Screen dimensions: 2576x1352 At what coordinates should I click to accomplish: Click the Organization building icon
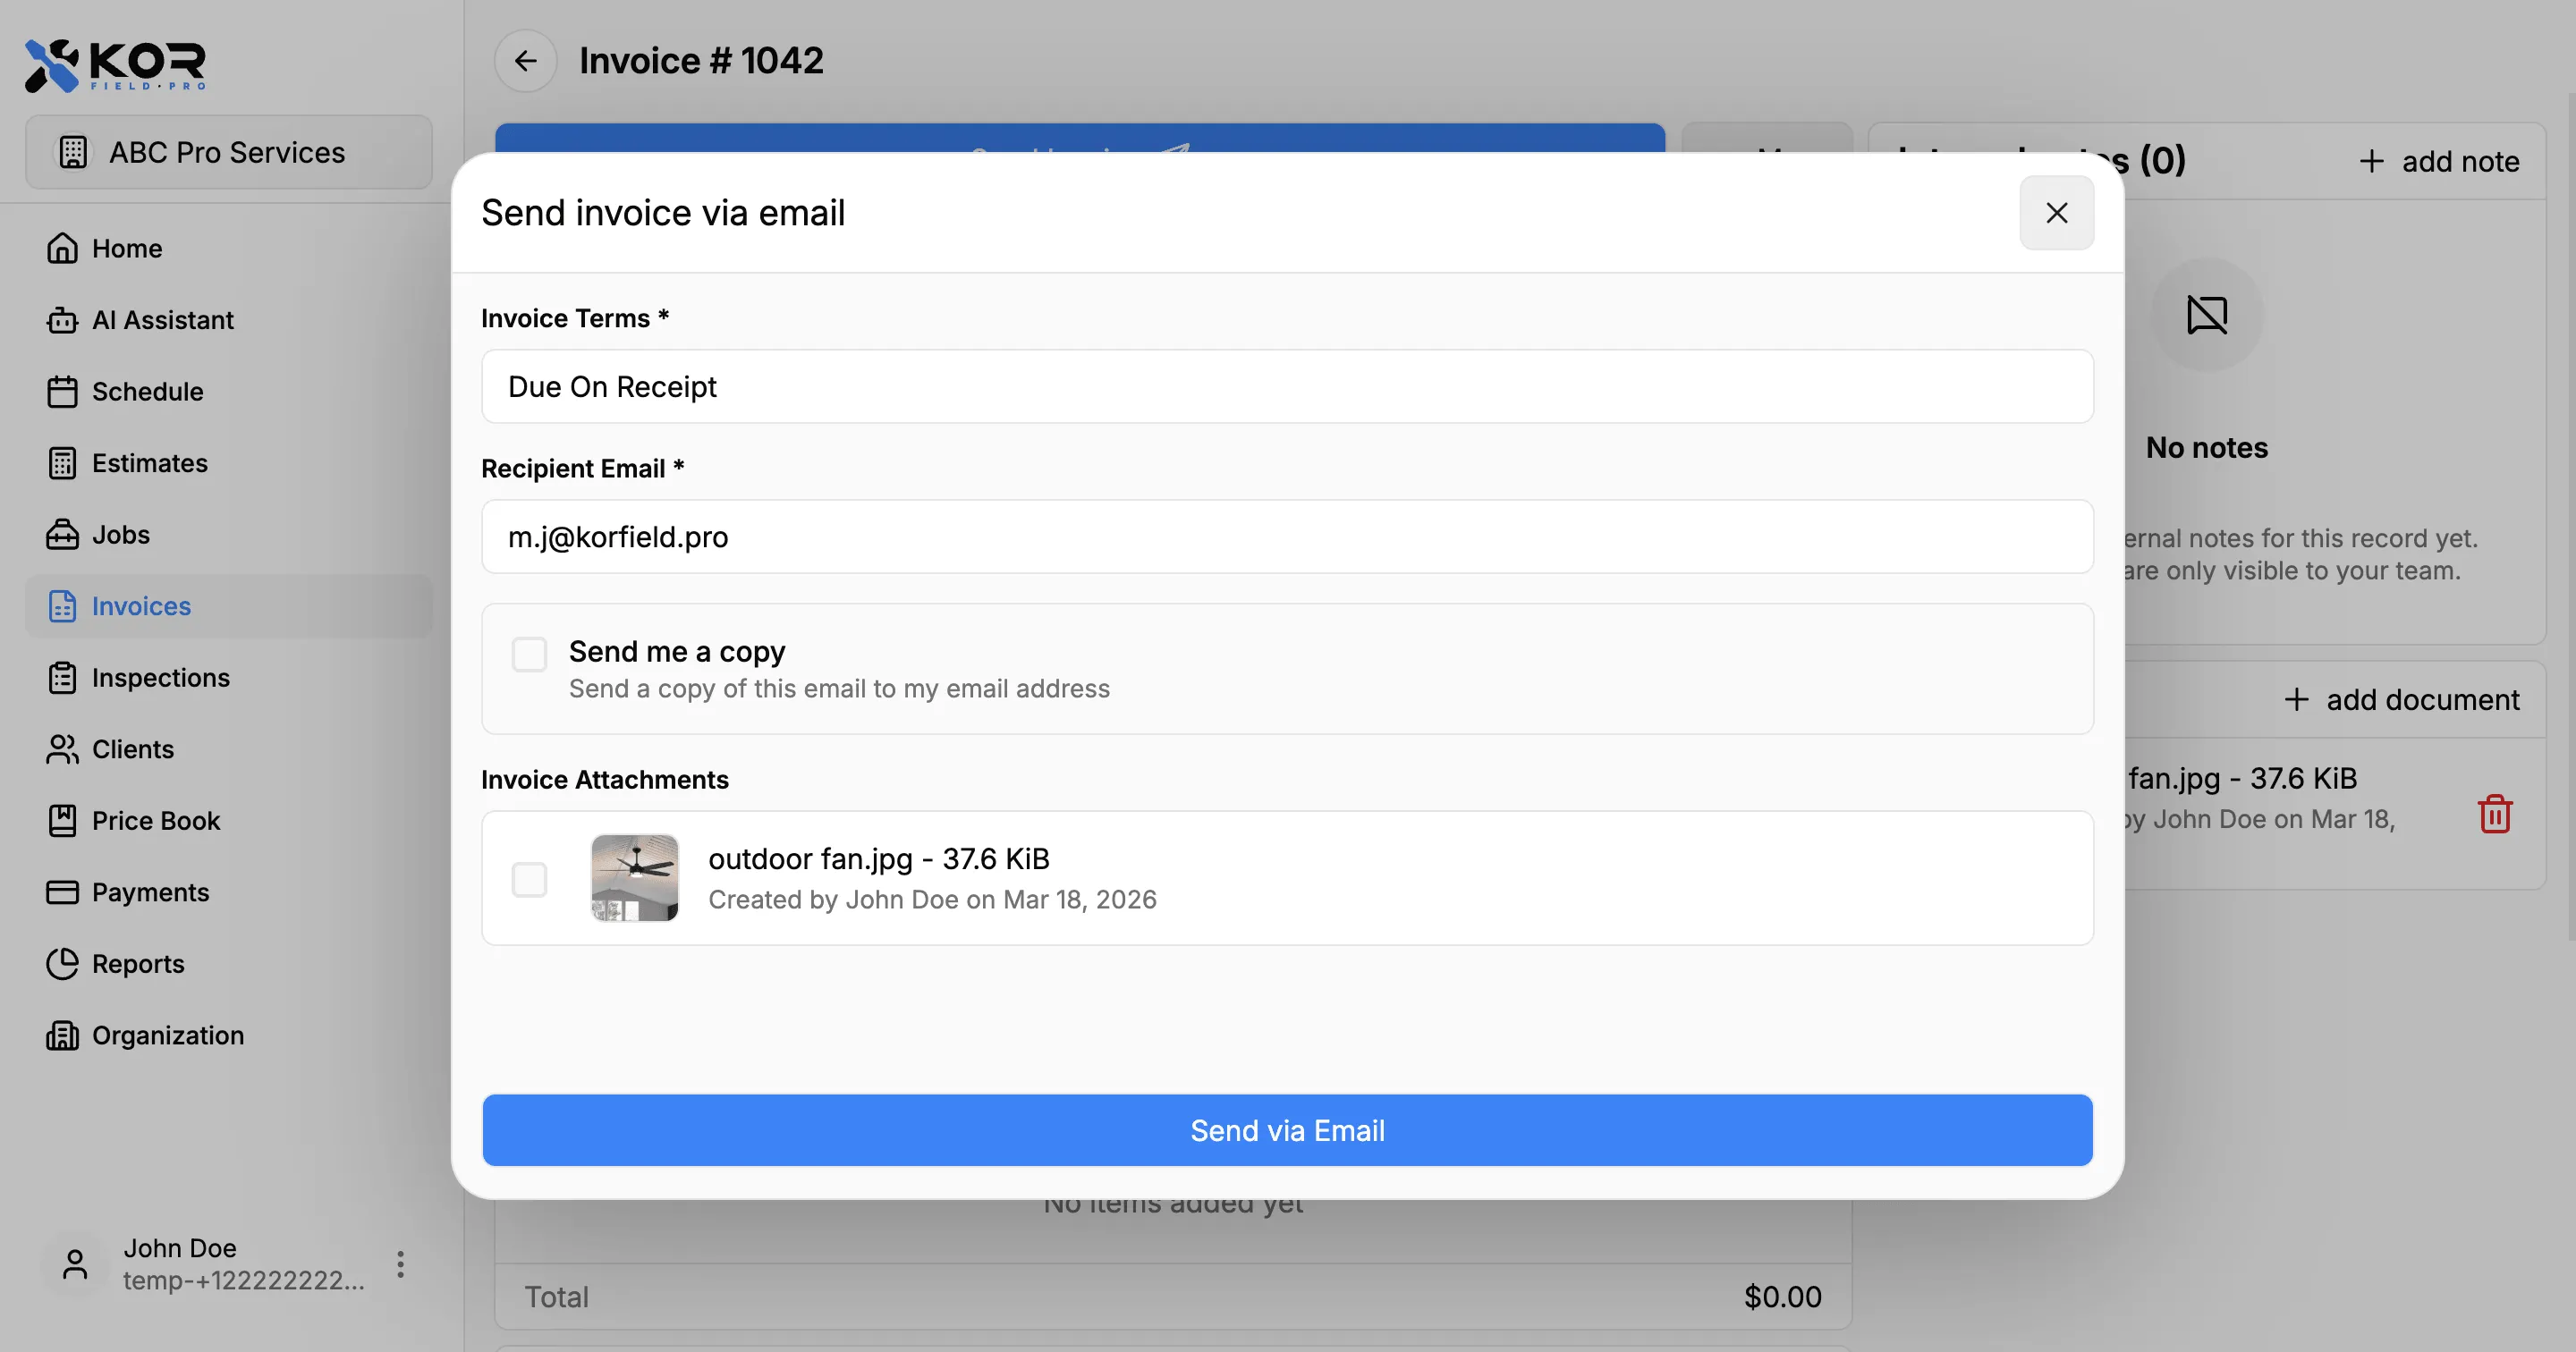[62, 1035]
